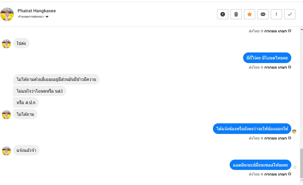
Task: Click the help icon under มีกี่ไร่คะ message
Action: coord(290,67)
